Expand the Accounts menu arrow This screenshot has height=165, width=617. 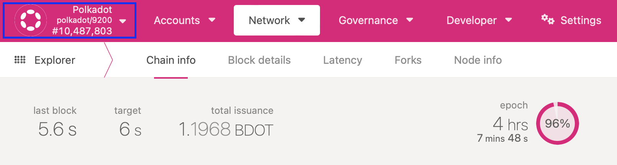click(212, 20)
